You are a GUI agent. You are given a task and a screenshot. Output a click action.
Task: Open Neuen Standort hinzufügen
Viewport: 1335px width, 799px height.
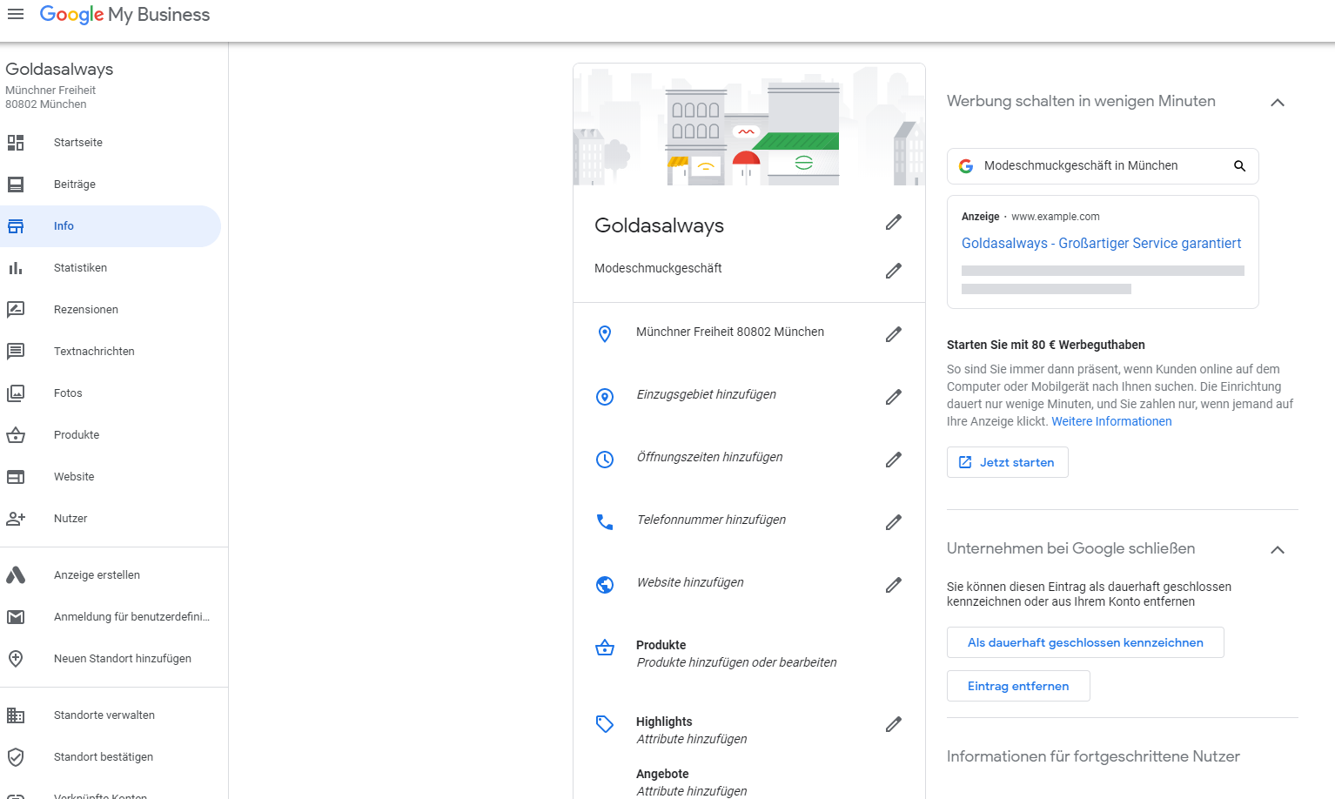pyautogui.click(x=111, y=659)
